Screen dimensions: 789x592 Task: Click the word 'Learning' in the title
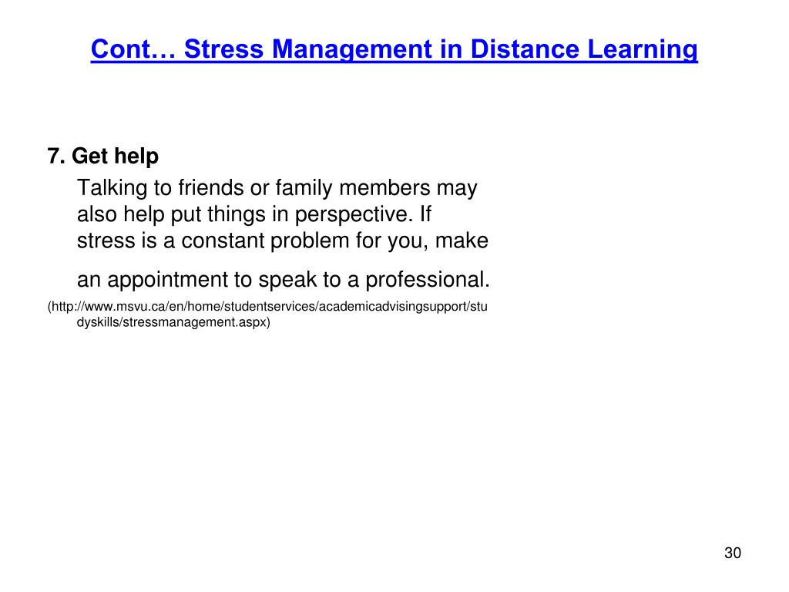[643, 50]
